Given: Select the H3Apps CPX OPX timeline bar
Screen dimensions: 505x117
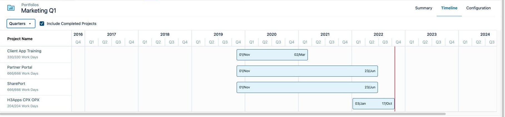Looking at the screenshot, I should click(x=373, y=104).
